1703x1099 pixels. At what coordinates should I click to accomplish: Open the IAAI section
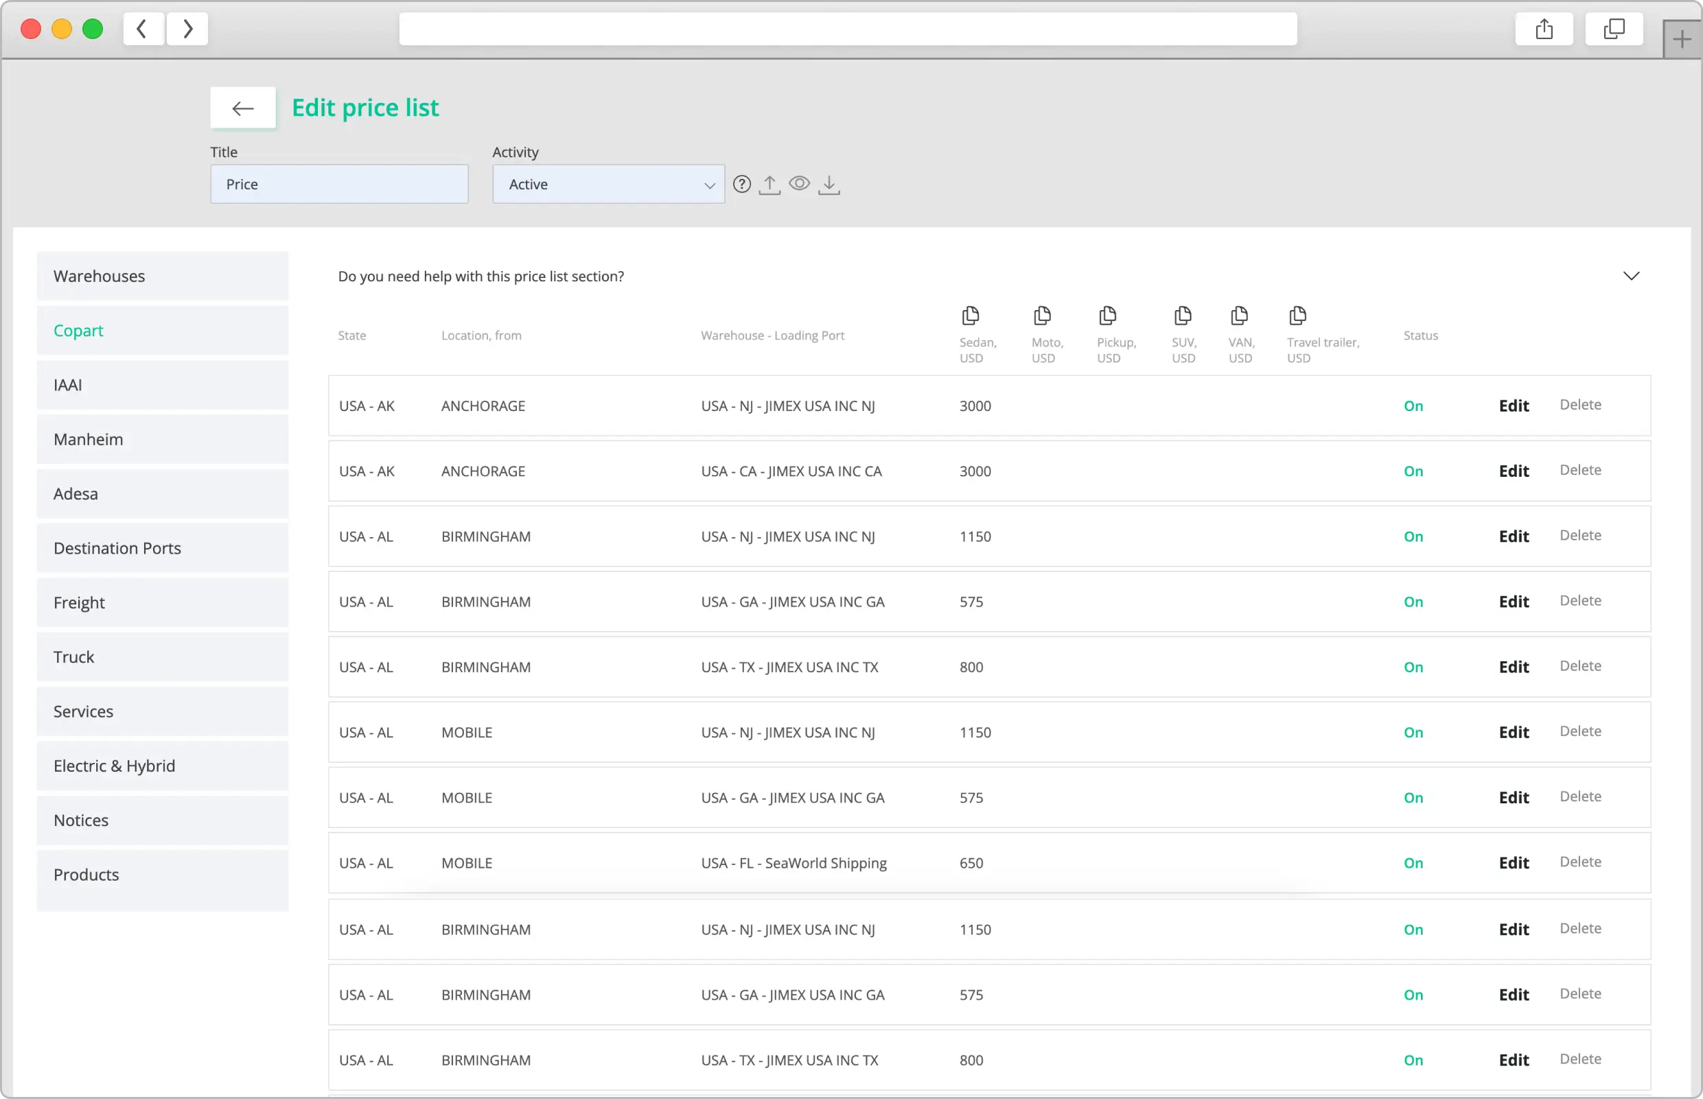(163, 386)
